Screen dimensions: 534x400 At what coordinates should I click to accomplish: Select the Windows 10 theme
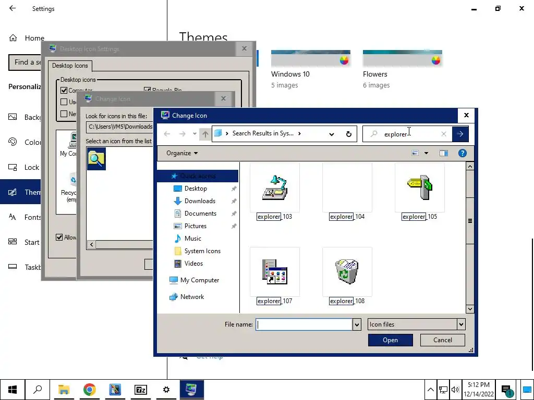tap(311, 69)
